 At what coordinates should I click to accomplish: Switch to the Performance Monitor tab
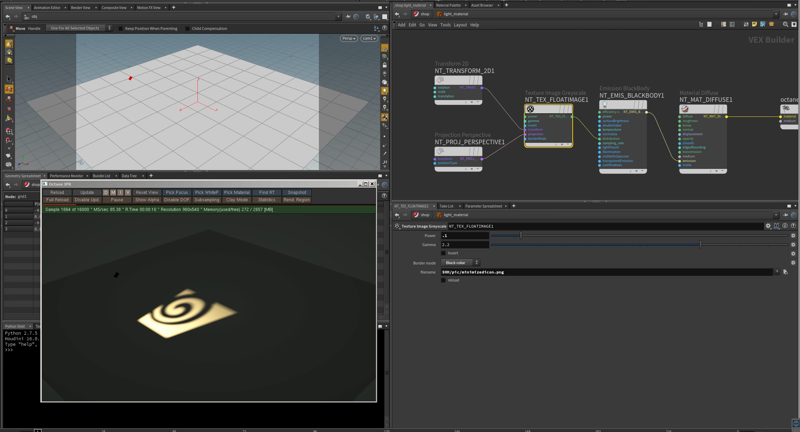coord(66,176)
